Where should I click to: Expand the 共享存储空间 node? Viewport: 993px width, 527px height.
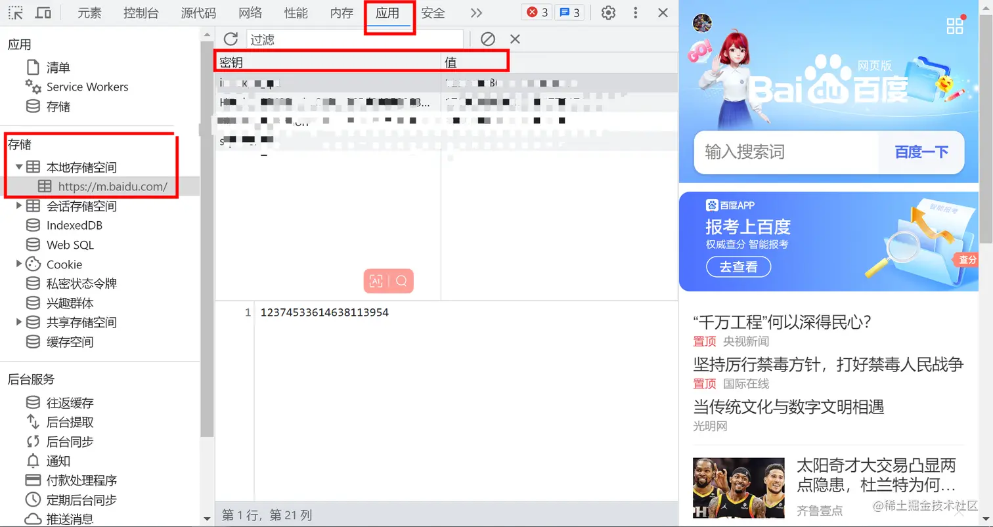[19, 322]
